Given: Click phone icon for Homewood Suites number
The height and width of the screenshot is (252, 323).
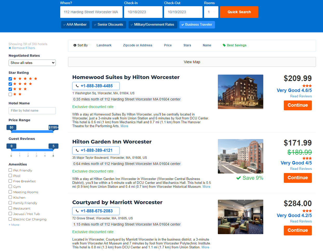Looking at the screenshot, I should pyautogui.click(x=77, y=86).
